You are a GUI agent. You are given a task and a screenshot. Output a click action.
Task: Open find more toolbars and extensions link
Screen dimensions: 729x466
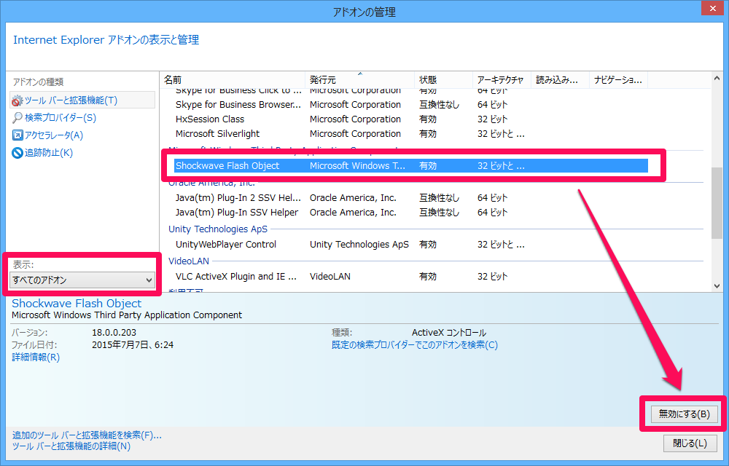click(87, 435)
